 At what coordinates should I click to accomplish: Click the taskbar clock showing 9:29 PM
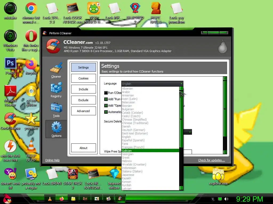click(x=250, y=199)
